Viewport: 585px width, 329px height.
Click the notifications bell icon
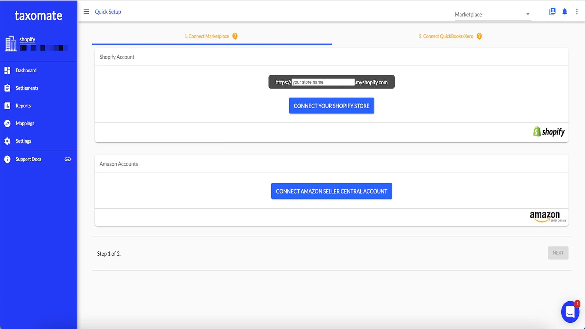[x=565, y=12]
